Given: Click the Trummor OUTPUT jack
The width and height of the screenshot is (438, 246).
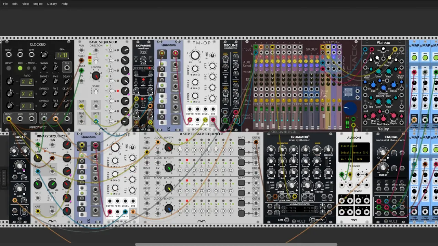Looking at the screenshot, I should point(313,220).
